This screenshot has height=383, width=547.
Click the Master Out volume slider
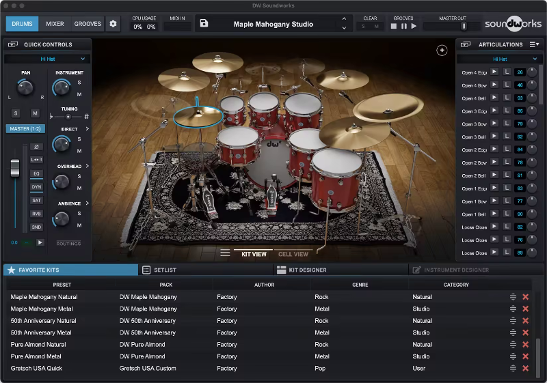pos(463,26)
